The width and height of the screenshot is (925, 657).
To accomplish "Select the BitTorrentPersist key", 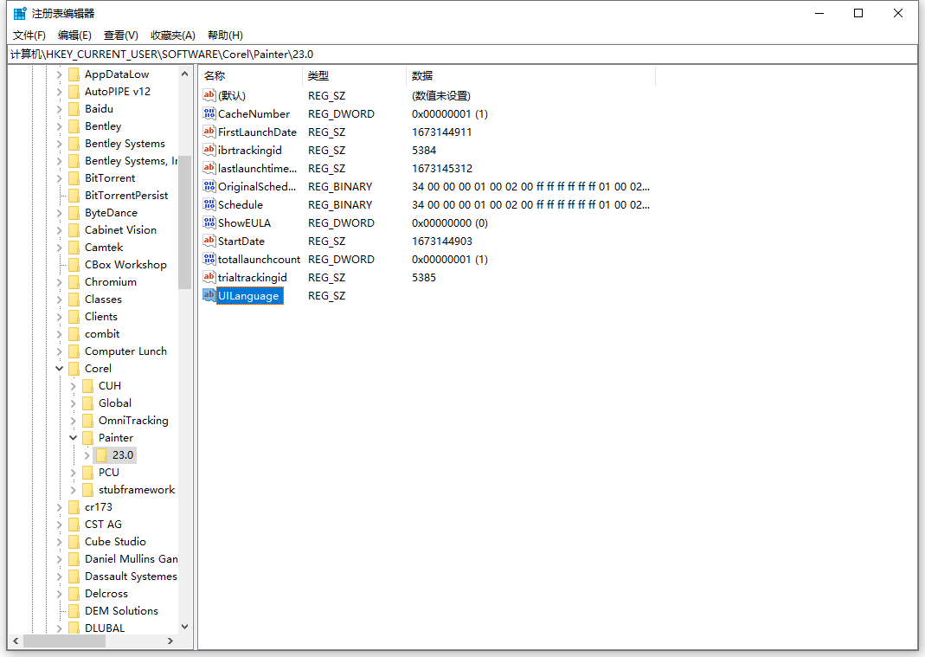I will (x=126, y=196).
